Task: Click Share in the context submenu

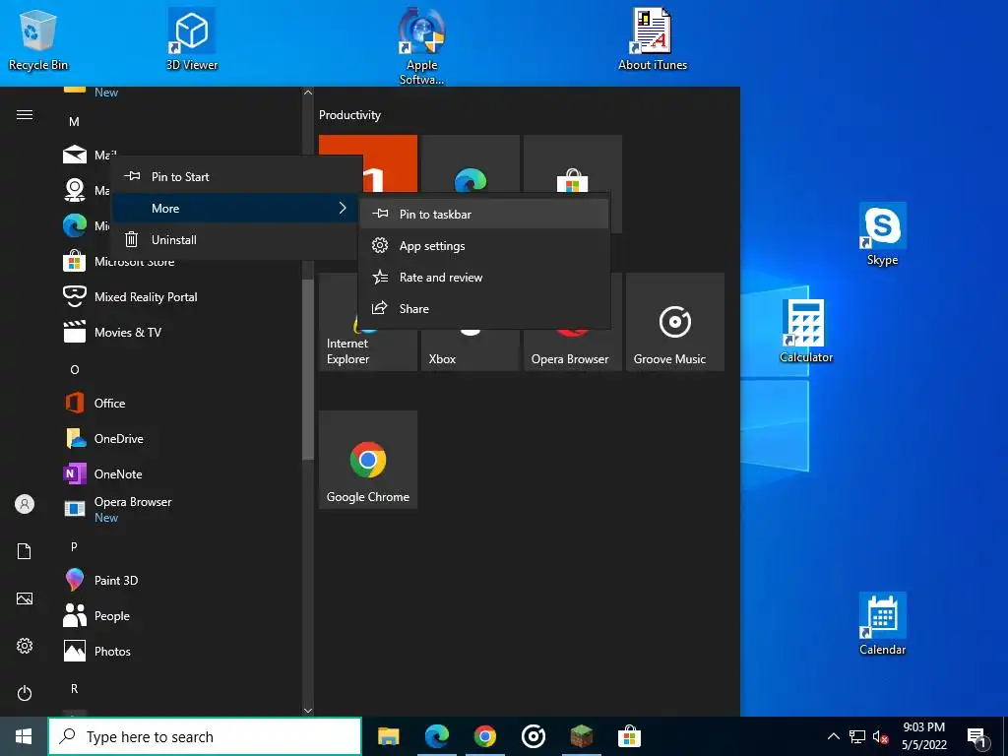Action: click(x=484, y=308)
